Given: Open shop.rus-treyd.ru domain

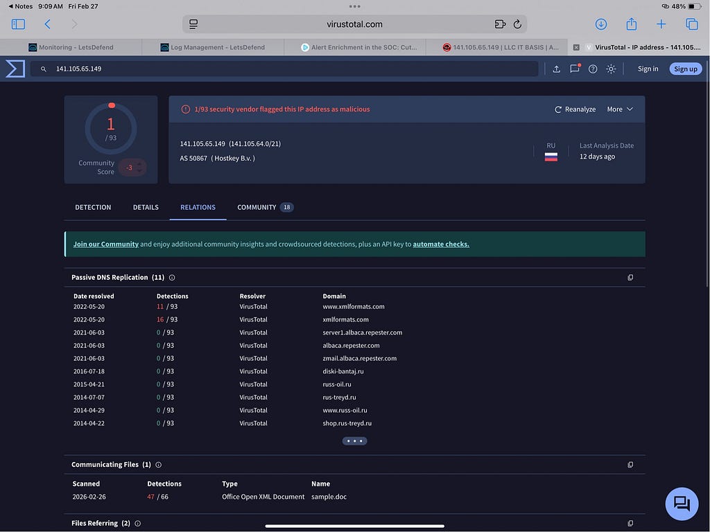Looking at the screenshot, I should tap(347, 423).
